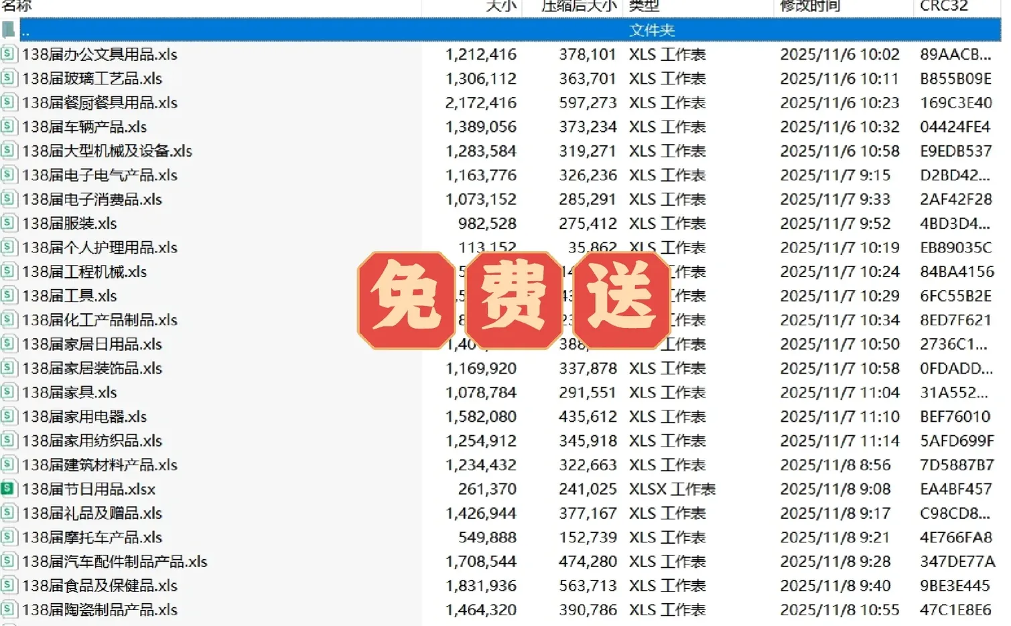Image resolution: width=1011 pixels, height=626 pixels.
Task: Click the Excel icon beside 138届陶瓷制品产品.xls
Action: pyautogui.click(x=9, y=609)
